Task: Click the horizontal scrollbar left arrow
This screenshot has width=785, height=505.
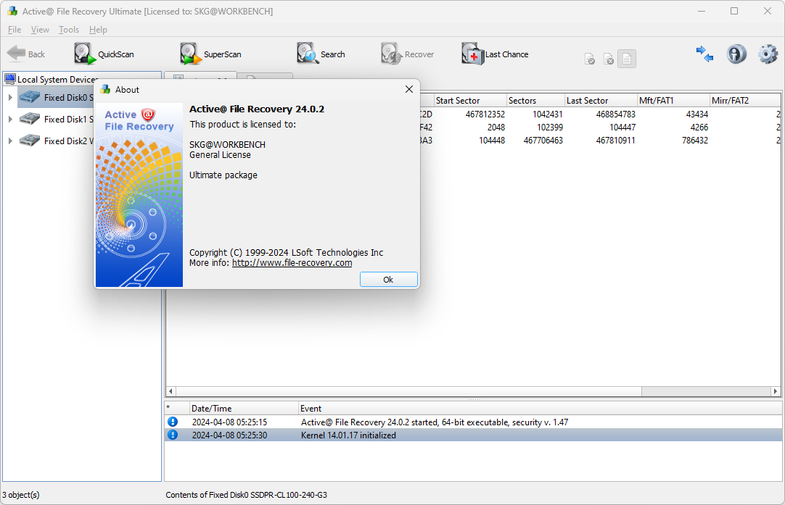Action: [x=170, y=391]
